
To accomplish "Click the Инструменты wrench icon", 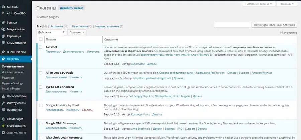I will pyautogui.click(x=3, y=103).
